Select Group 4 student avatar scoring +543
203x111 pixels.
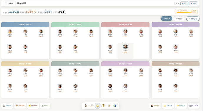pyautogui.click(x=160, y=47)
